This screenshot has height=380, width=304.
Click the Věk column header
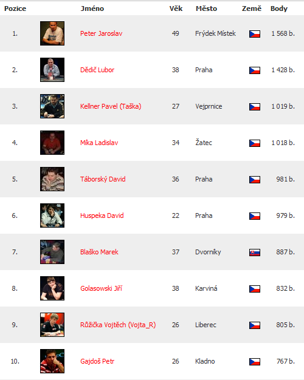pos(176,8)
